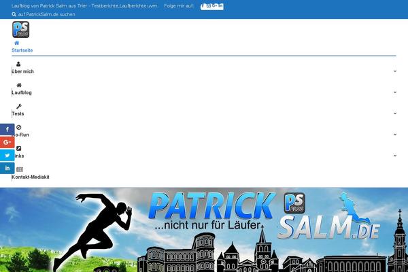
Task: Share on Twitter via side bar
Action: click(x=7, y=156)
